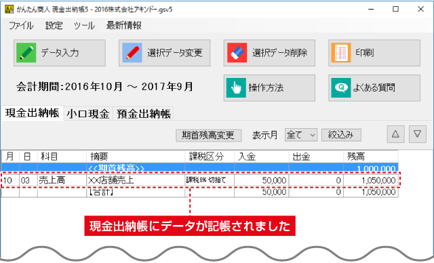The image size is (434, 263).
Task: Select the 売上高 row dated 10/03
Action: click(200, 180)
